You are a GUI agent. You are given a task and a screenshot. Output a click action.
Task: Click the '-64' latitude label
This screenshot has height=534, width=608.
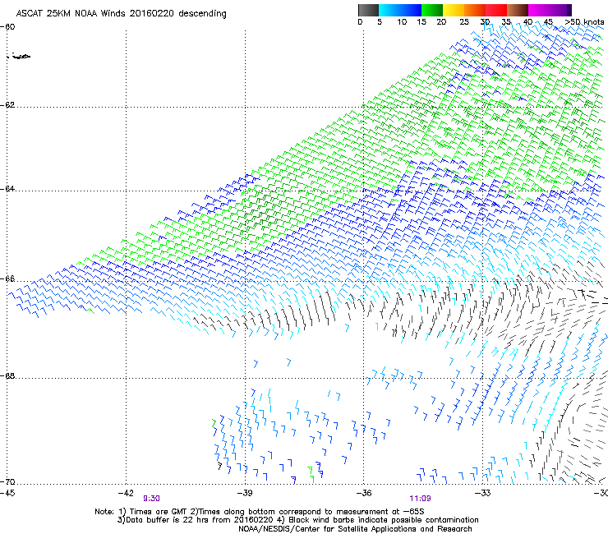pyautogui.click(x=7, y=189)
